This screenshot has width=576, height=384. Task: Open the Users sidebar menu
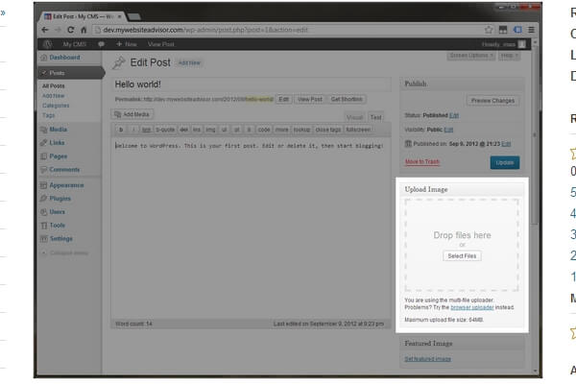(53, 212)
